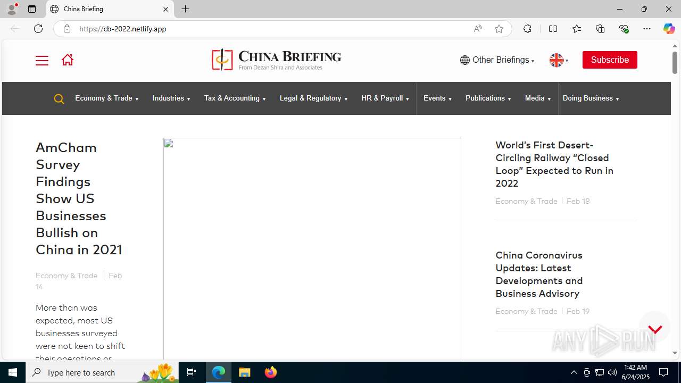Toggle Read aloud in address bar
The width and height of the screenshot is (681, 383).
(x=478, y=29)
